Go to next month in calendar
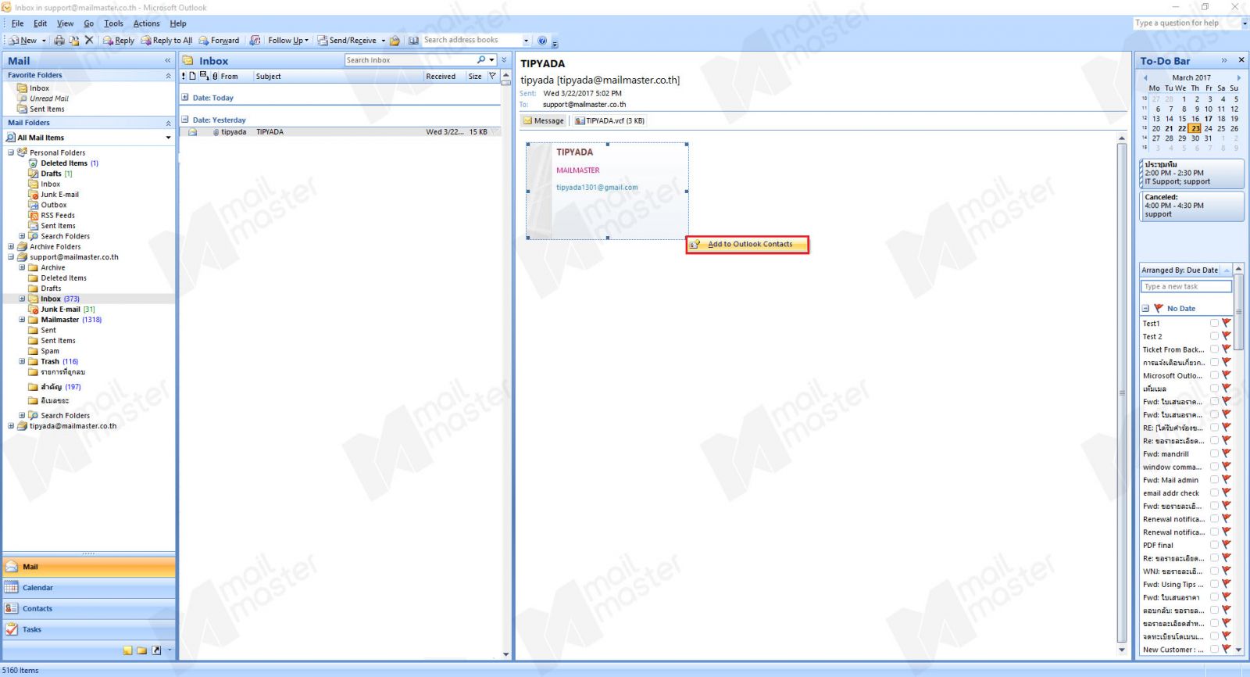 tap(1239, 77)
